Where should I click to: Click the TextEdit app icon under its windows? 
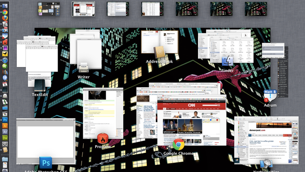pyautogui.click(x=40, y=85)
